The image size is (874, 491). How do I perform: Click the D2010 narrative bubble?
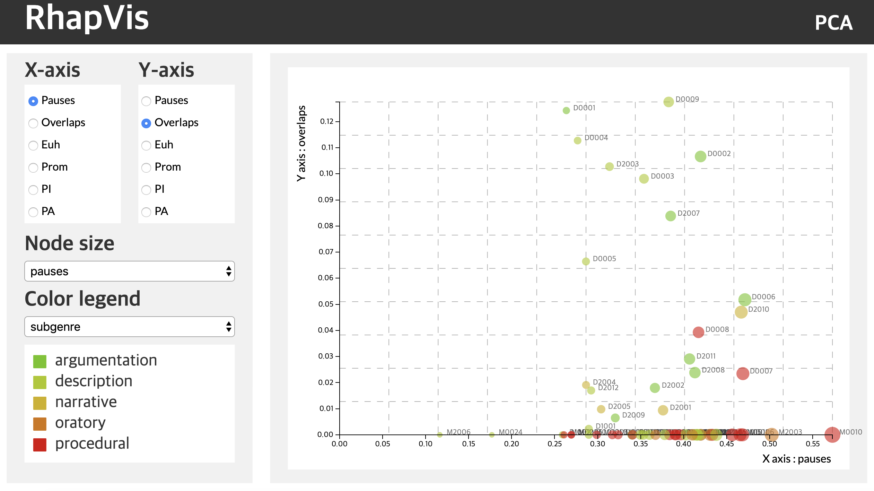pyautogui.click(x=741, y=312)
